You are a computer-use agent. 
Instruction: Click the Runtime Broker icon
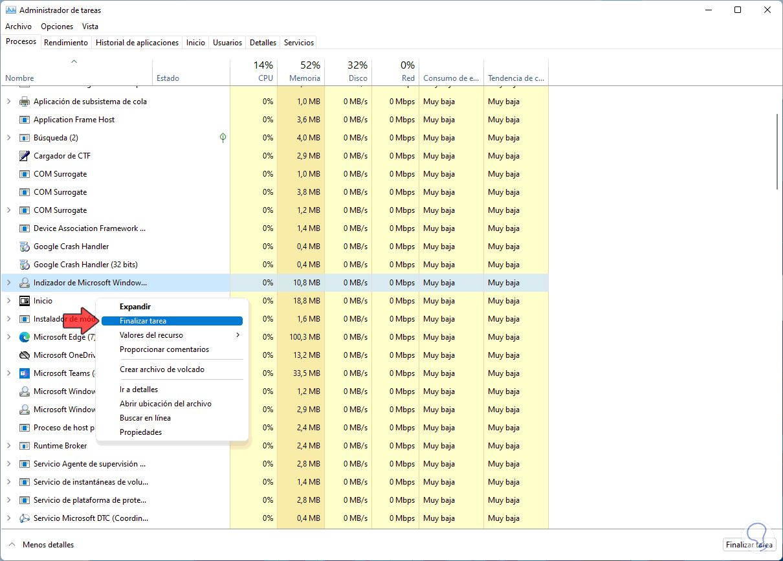[25, 446]
